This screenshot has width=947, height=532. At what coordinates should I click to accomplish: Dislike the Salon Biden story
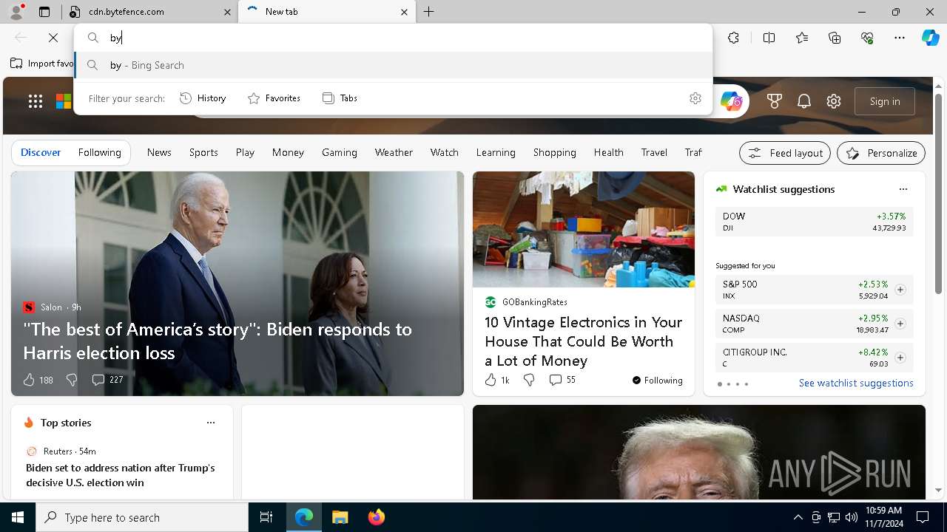[72, 380]
